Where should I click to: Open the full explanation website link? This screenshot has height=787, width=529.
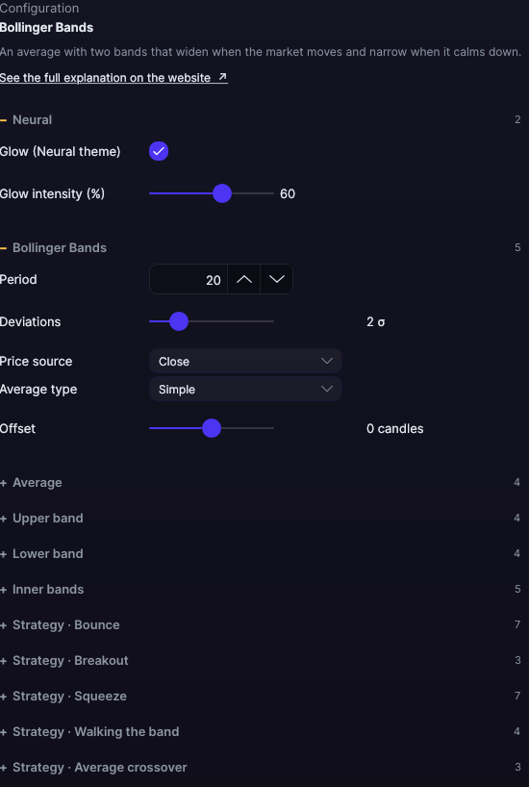pos(113,78)
